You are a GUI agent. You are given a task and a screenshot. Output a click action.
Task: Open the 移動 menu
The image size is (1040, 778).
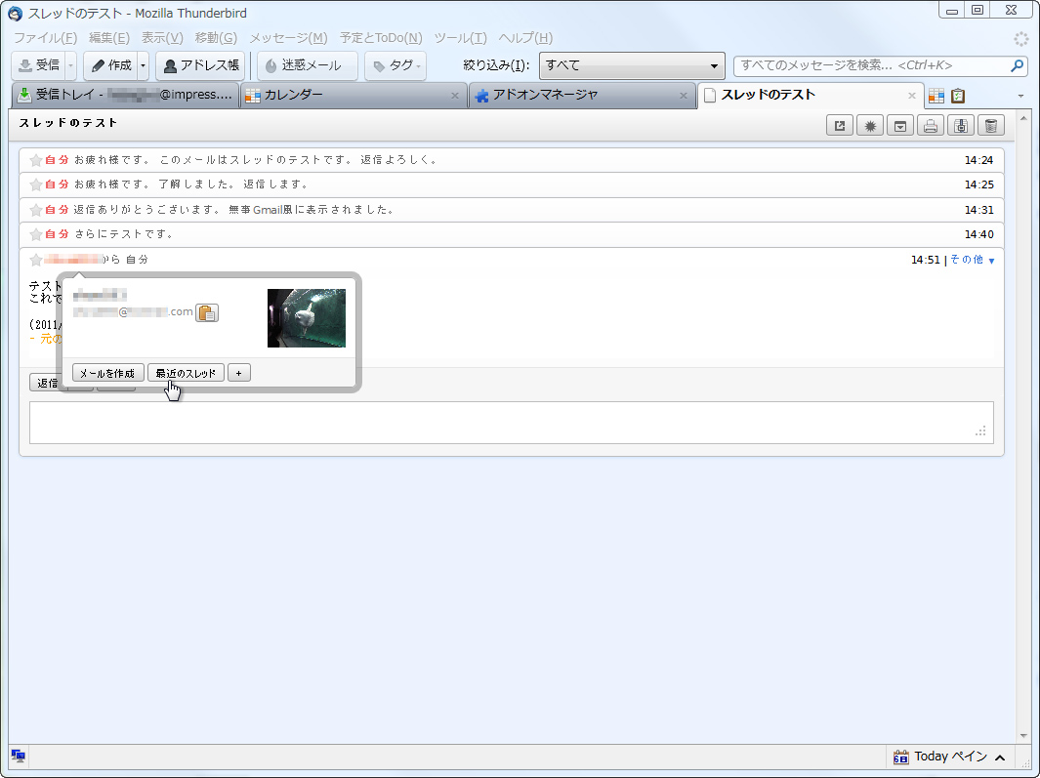coord(216,38)
